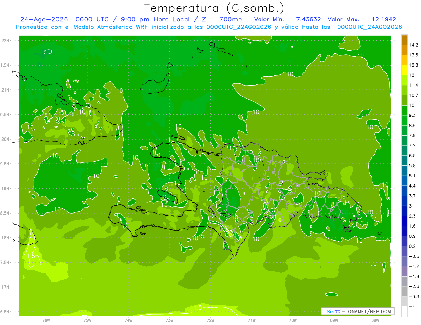Pick the white swatch below -4

point(405,311)
